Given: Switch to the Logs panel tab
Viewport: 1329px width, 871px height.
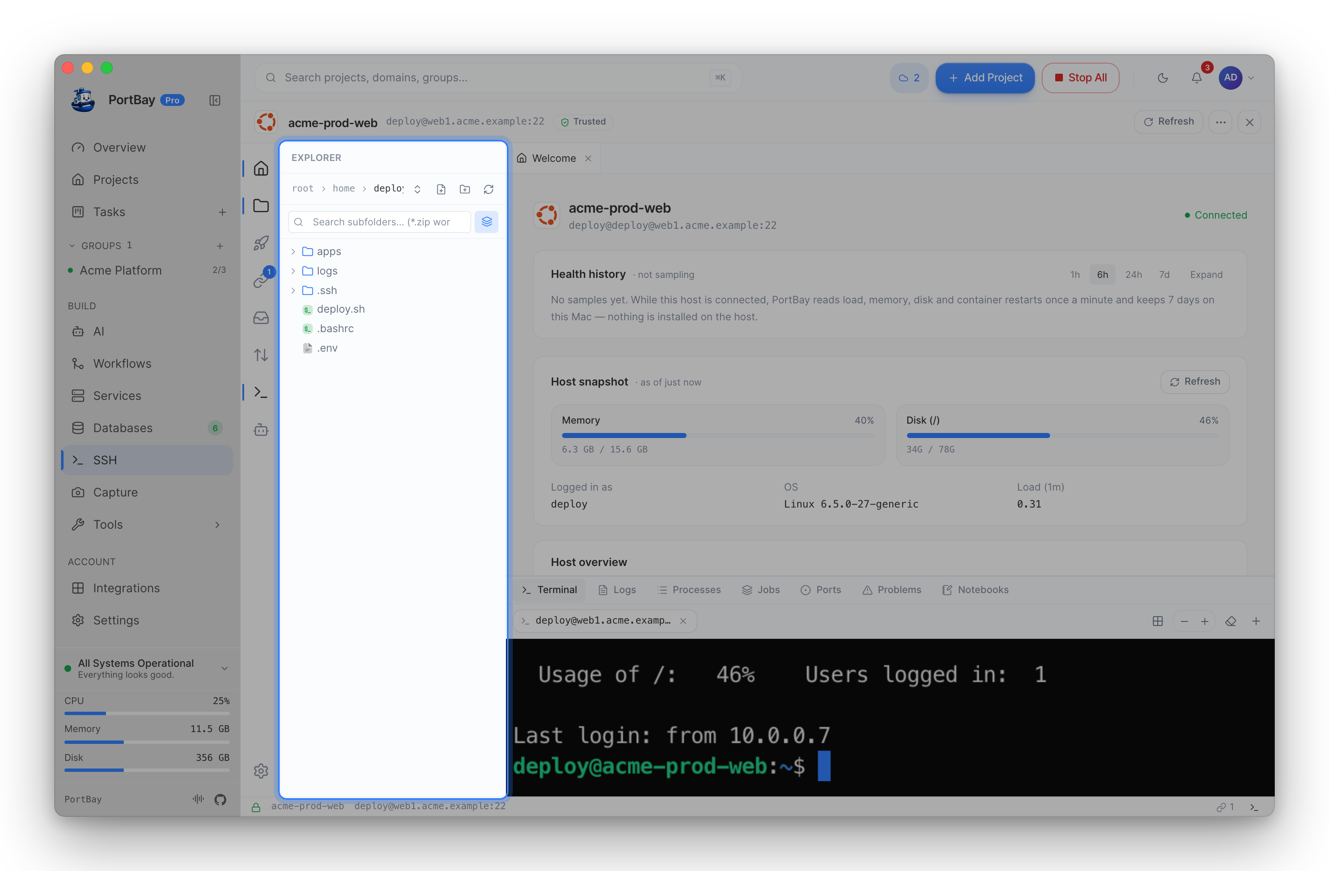Looking at the screenshot, I should [617, 590].
